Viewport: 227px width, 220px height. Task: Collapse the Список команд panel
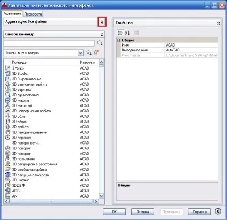pyautogui.click(x=102, y=34)
